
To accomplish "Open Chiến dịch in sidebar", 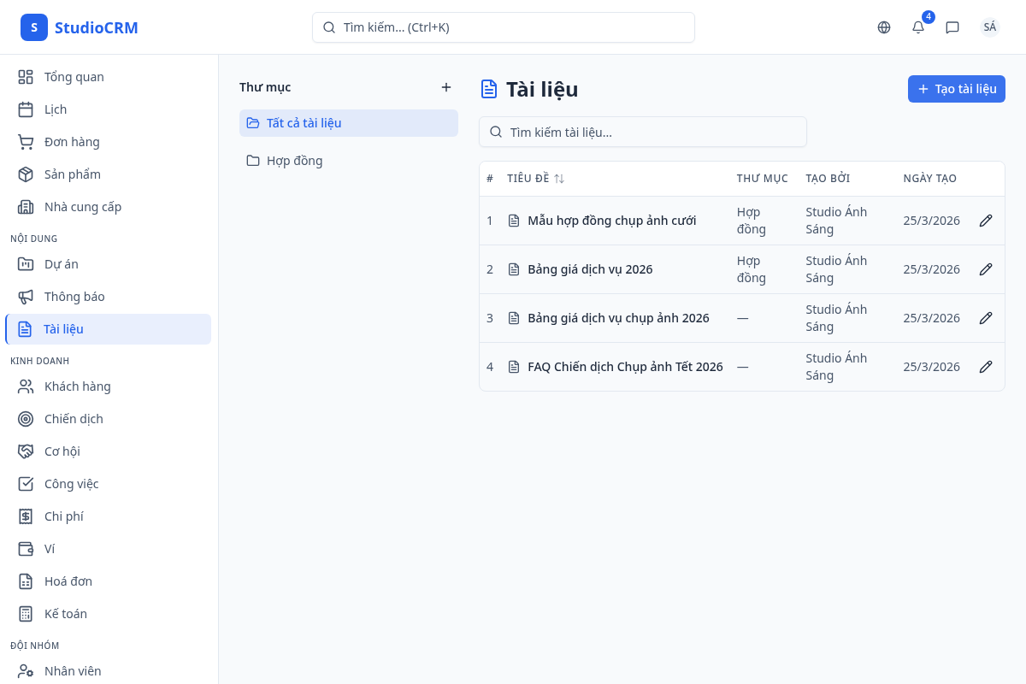I will [x=74, y=419].
